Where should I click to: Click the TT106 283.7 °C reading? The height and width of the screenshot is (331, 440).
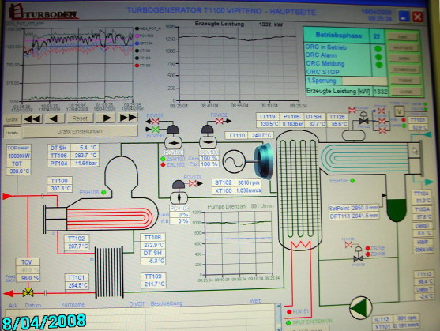tap(85, 156)
